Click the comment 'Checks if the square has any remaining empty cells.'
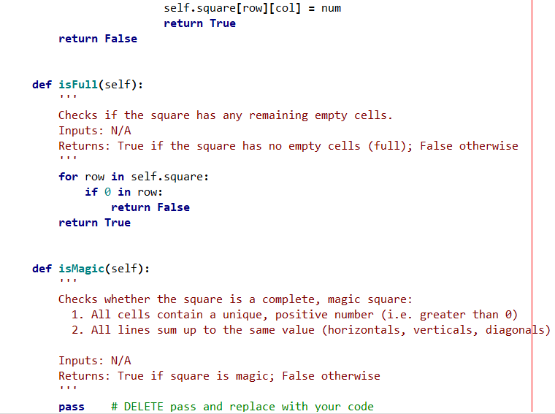This screenshot has width=555, height=414. tap(226, 115)
